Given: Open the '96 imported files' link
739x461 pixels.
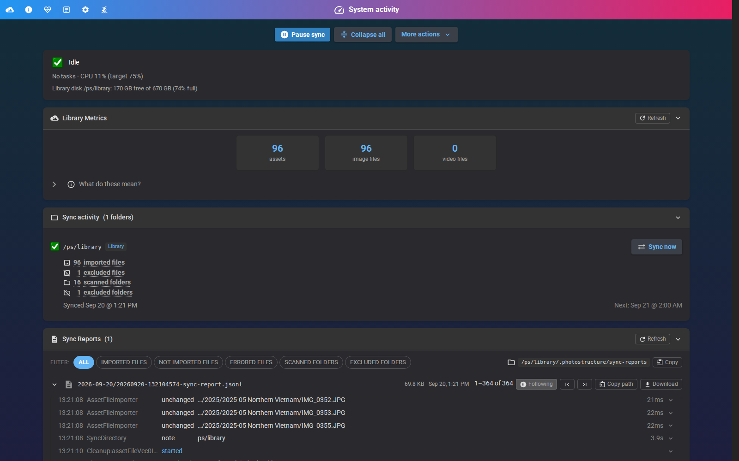Looking at the screenshot, I should click(99, 262).
